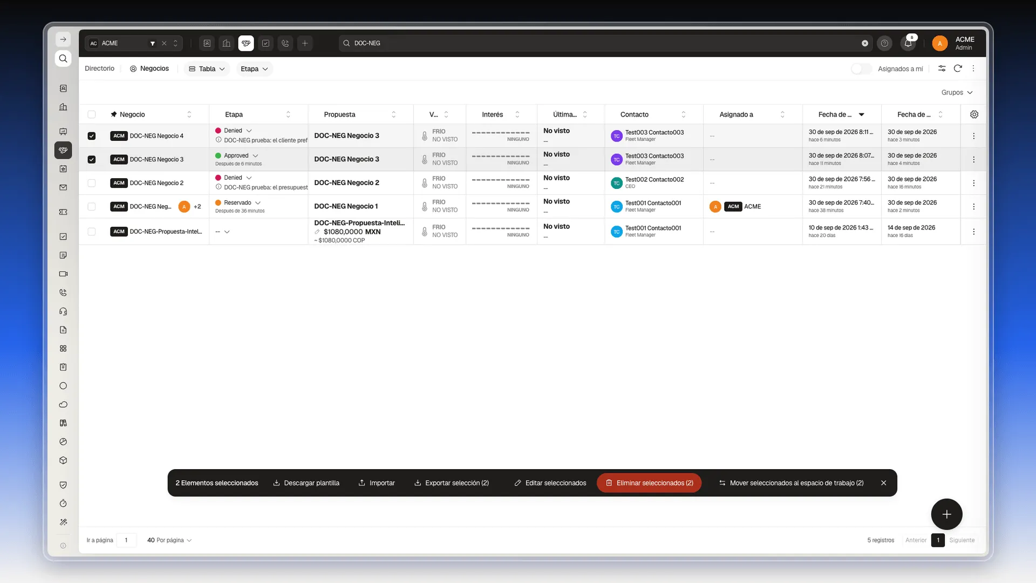Image resolution: width=1036 pixels, height=583 pixels.
Task: Open table column settings gear icon
Action: coord(974,114)
